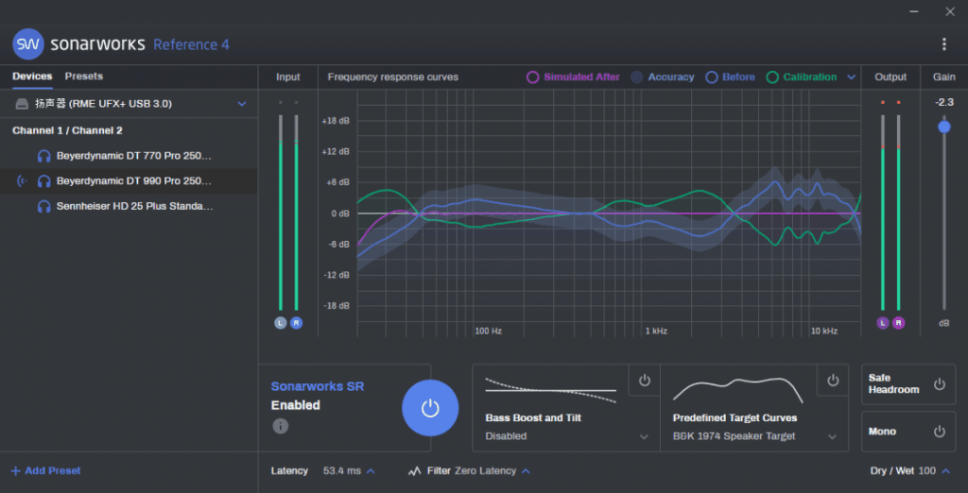
Task: Close the Sonarworks window
Action: [x=950, y=11]
